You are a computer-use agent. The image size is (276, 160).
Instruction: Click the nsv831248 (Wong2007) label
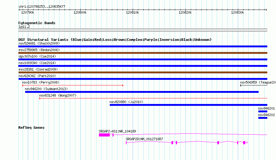tap(58, 95)
